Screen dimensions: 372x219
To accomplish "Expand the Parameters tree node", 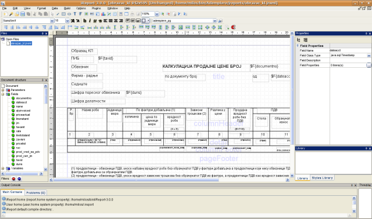I will pyautogui.click(x=3, y=90).
